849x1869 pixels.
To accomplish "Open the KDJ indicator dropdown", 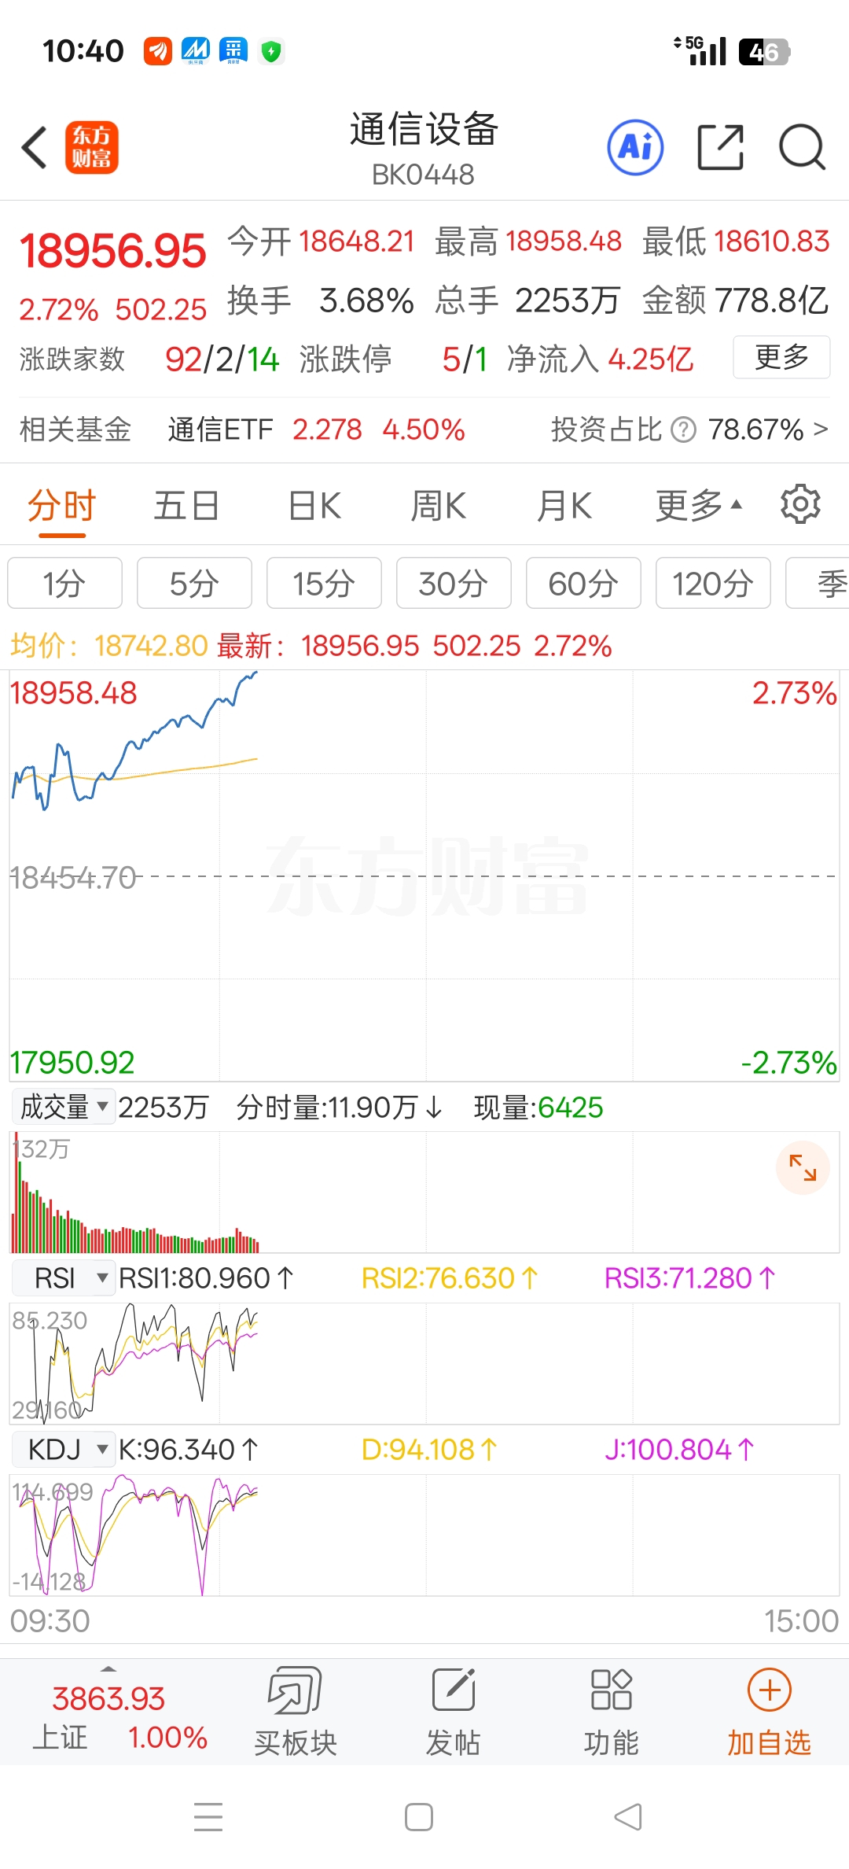I will click(x=64, y=1449).
